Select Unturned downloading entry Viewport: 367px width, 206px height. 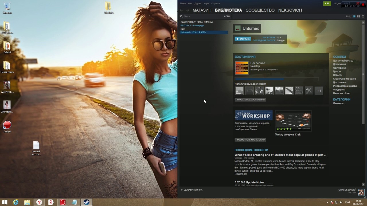pos(204,32)
